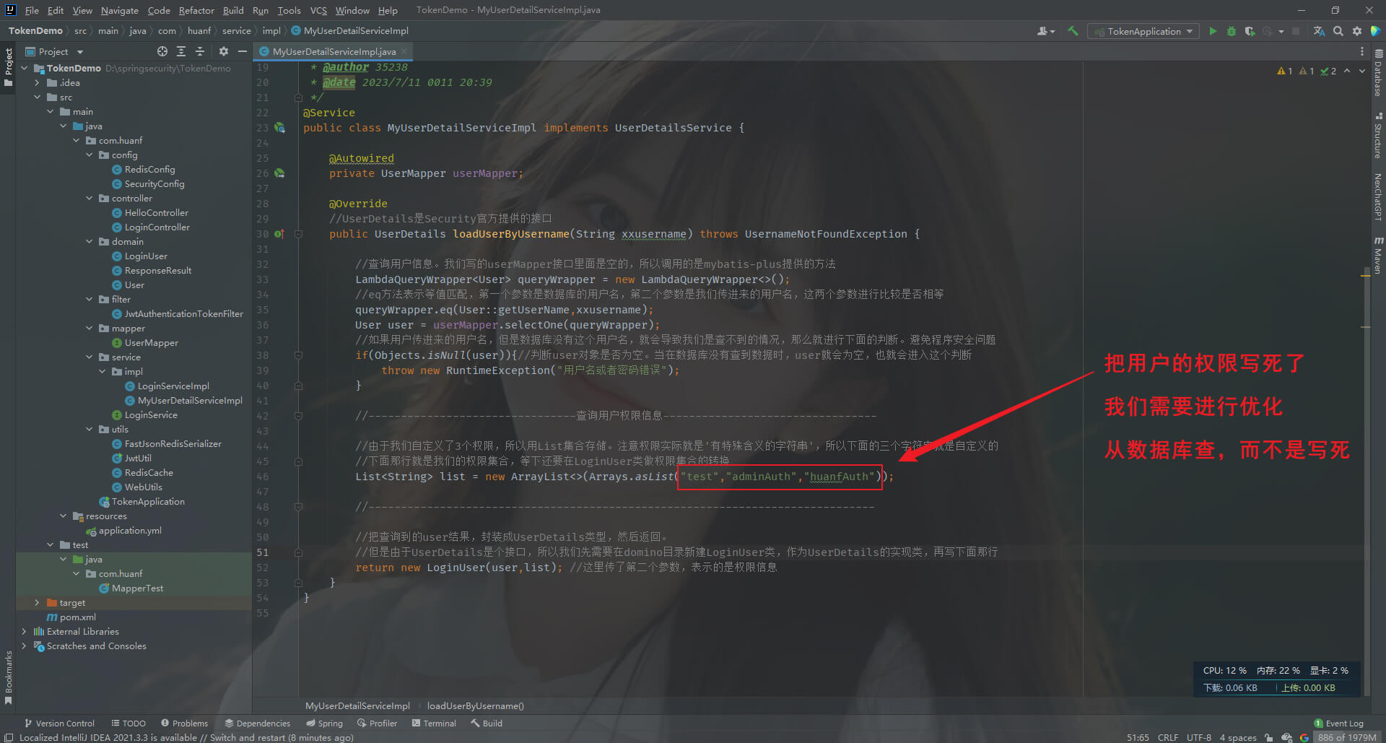Open Version Control tool window

[59, 723]
